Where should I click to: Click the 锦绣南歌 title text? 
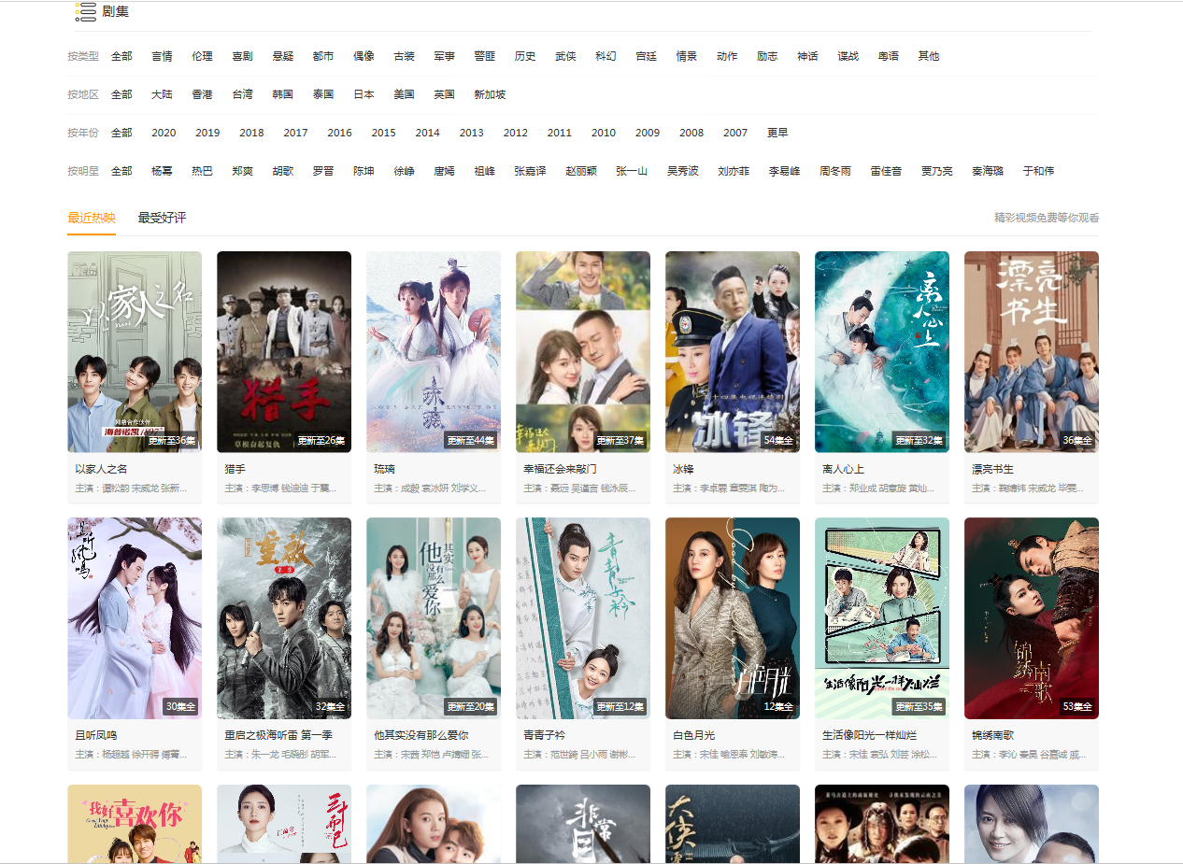[992, 735]
